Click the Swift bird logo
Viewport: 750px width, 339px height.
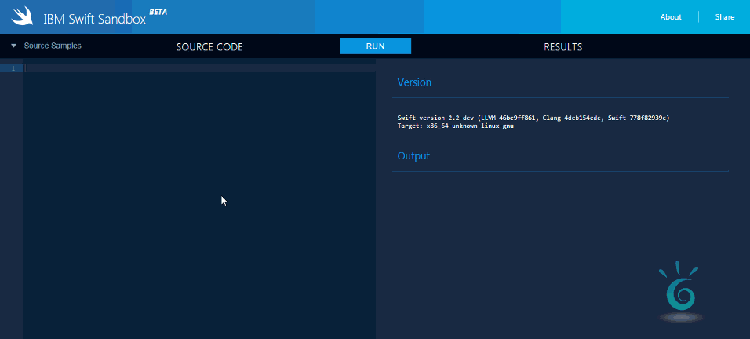[22, 16]
